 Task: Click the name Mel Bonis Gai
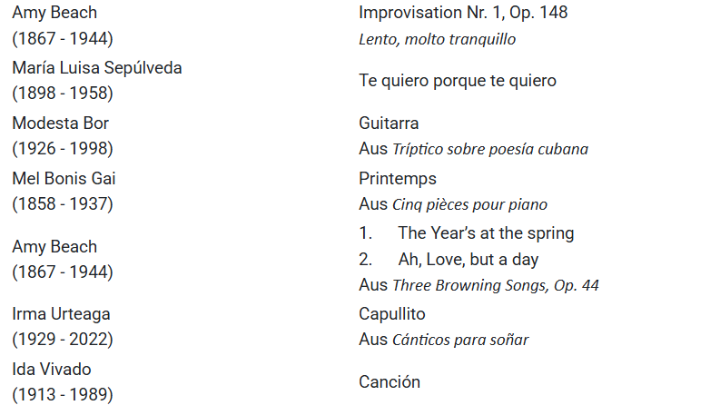tap(64, 179)
